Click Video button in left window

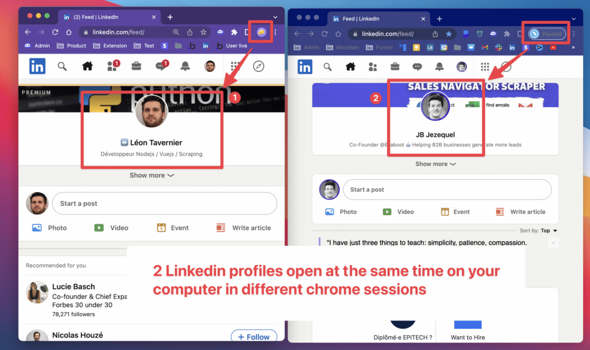(111, 228)
